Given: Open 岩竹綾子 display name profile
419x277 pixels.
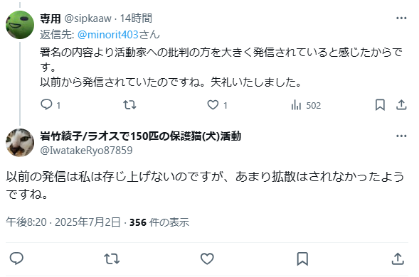Looking at the screenshot, I should tap(141, 136).
